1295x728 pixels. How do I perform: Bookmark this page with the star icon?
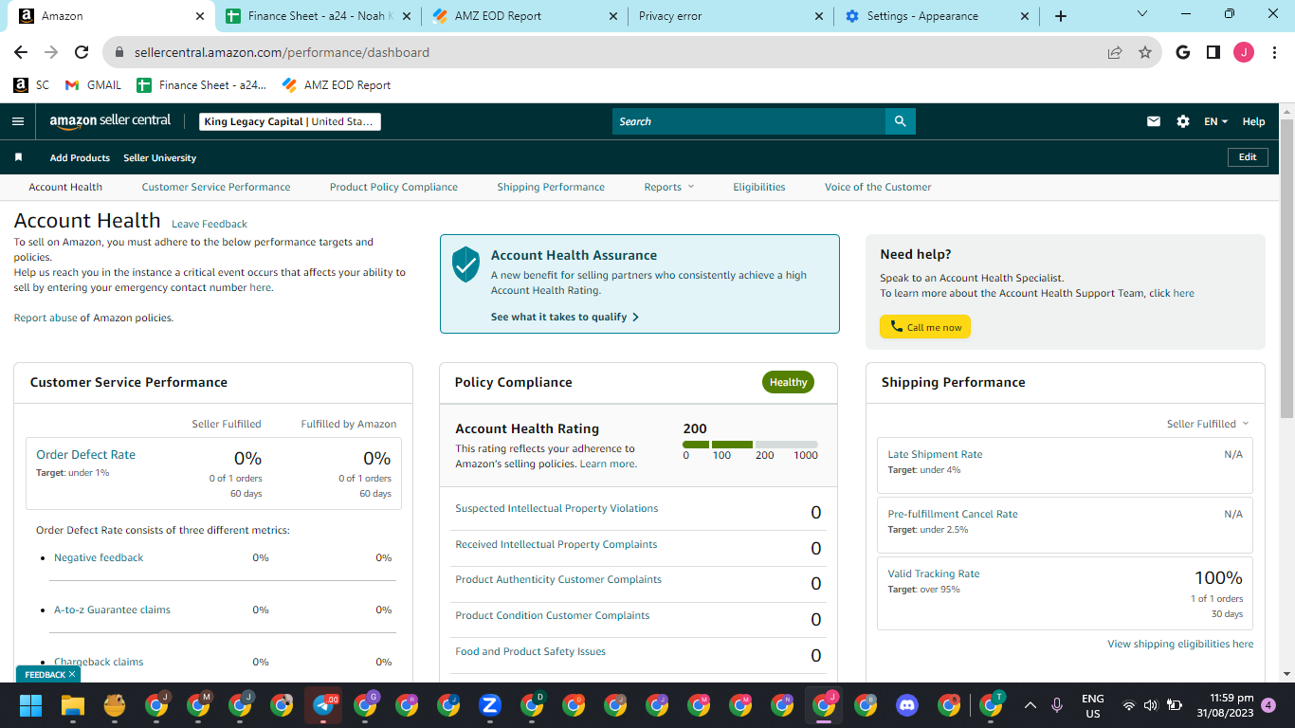click(1145, 52)
